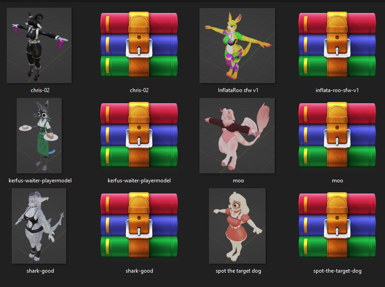The image size is (385, 287).
Task: Click the "spot-the-target-dog" file name text
Action: coord(337,271)
